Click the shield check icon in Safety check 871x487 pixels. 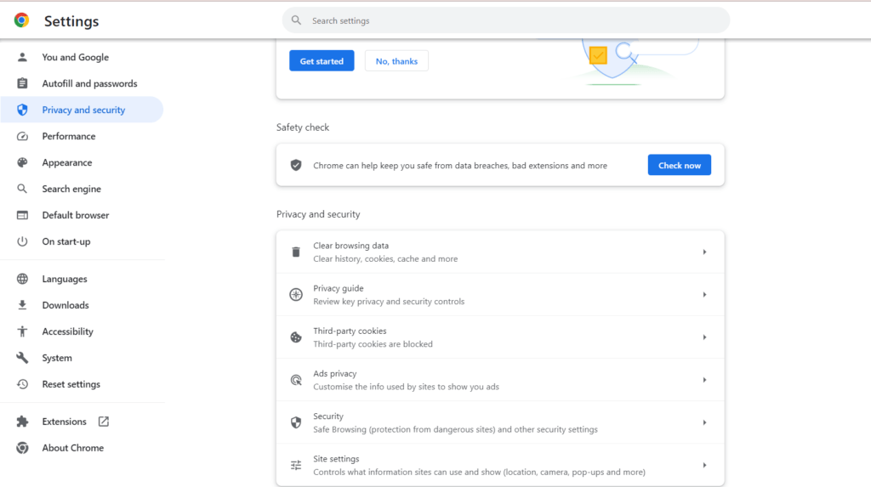point(296,166)
